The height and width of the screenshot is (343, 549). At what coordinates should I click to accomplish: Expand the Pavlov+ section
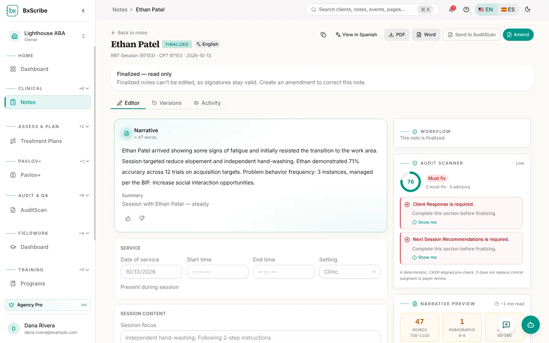coord(85,161)
